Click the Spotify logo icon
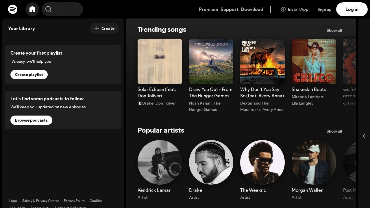The height and width of the screenshot is (208, 370). point(13,9)
